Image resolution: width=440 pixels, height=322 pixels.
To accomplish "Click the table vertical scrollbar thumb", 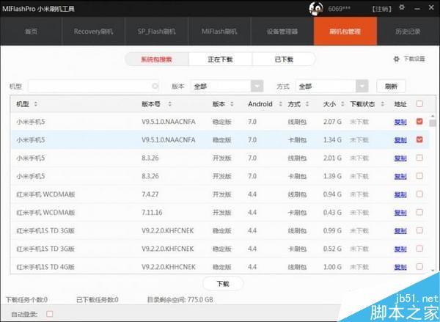I will point(433,123).
